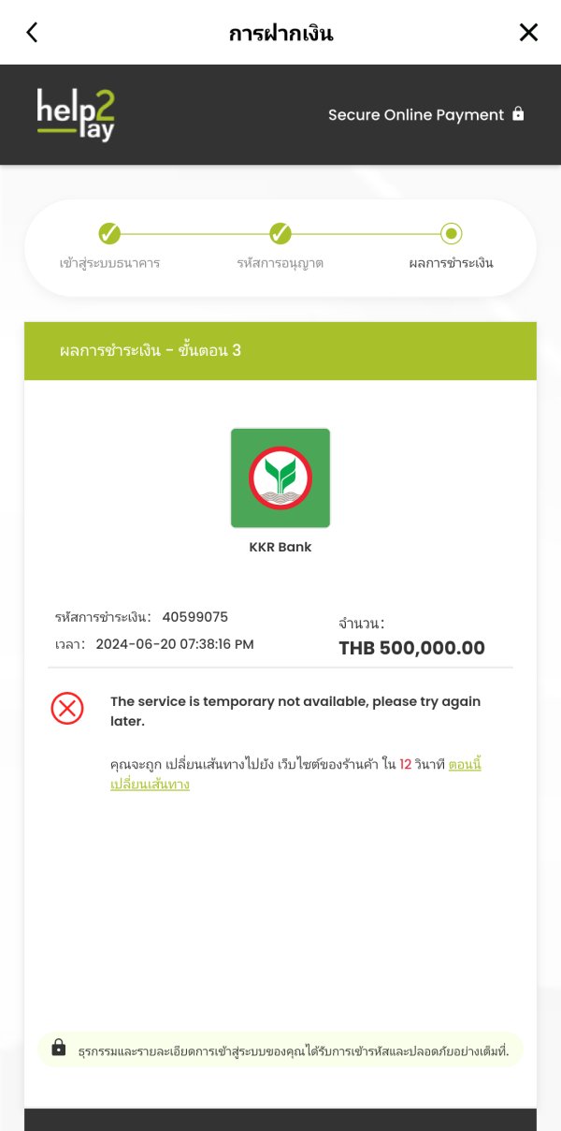This screenshot has width=561, height=1131.
Task: Click the Secure Online Payment lock icon
Action: [x=518, y=114]
